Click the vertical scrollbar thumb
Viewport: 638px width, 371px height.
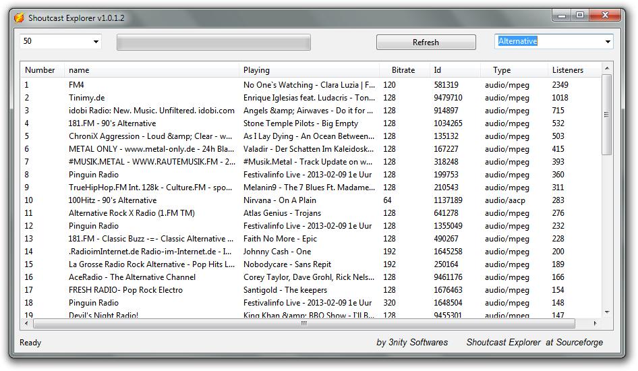607,115
